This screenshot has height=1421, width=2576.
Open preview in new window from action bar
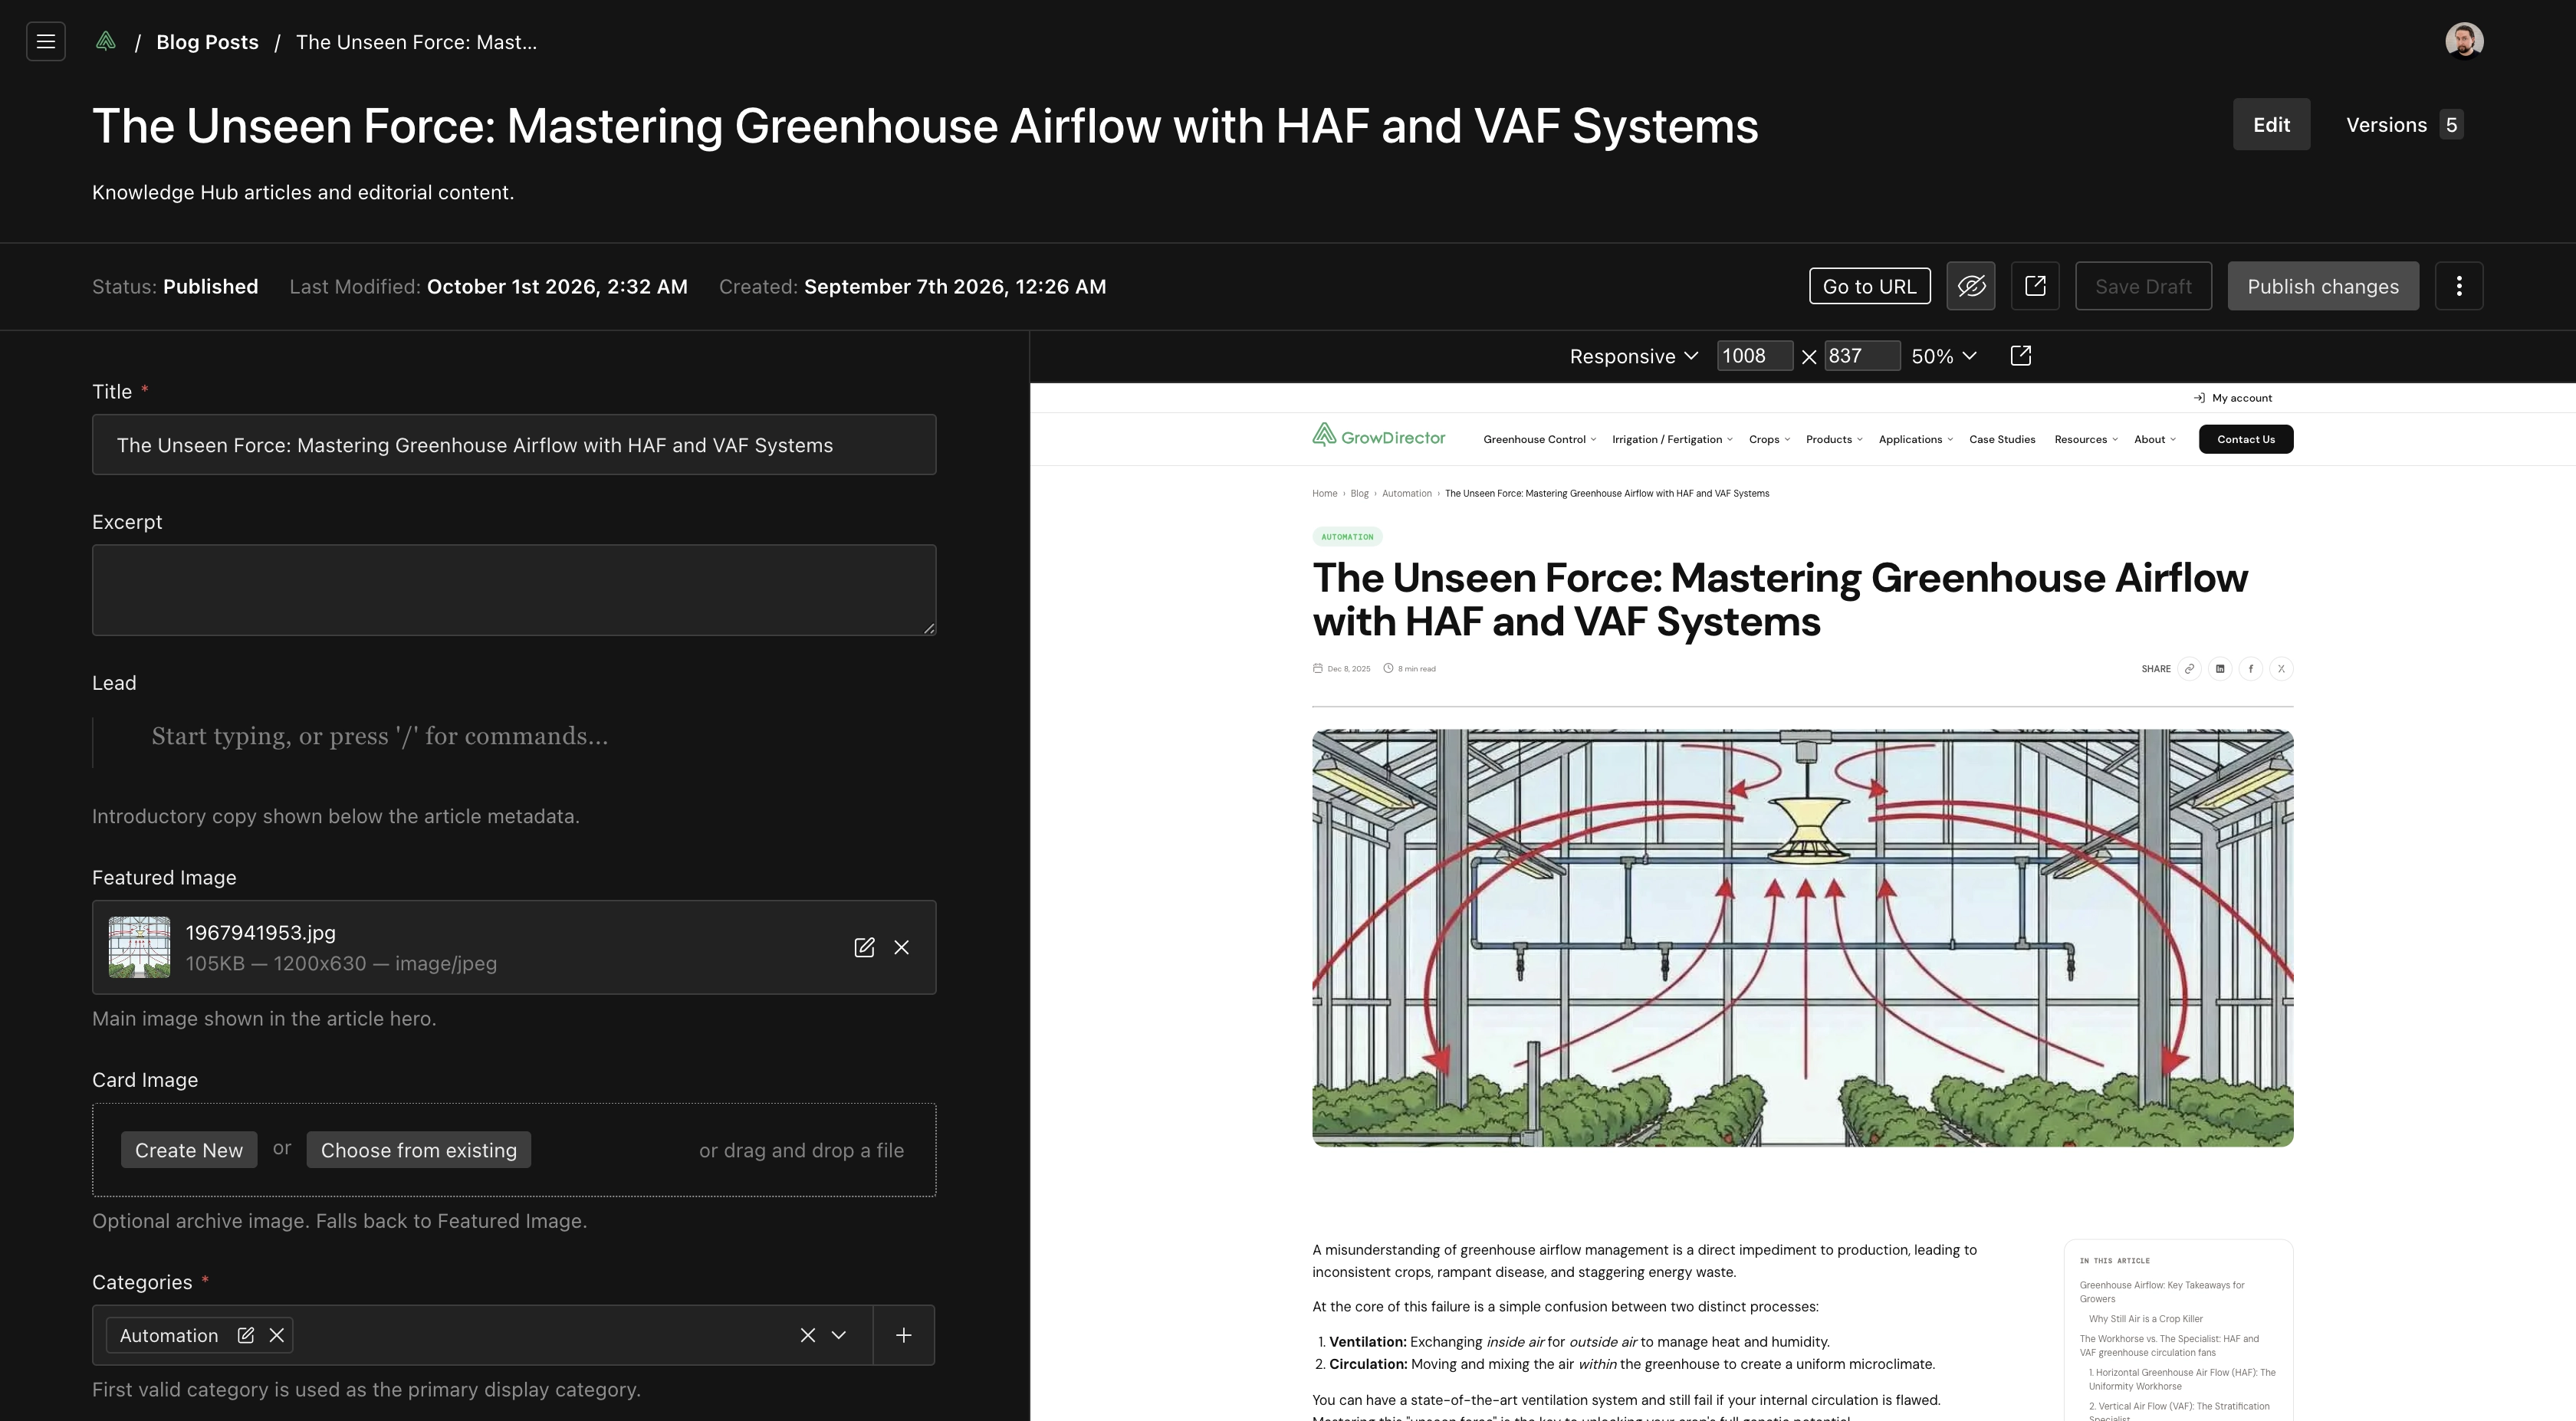coord(2035,286)
